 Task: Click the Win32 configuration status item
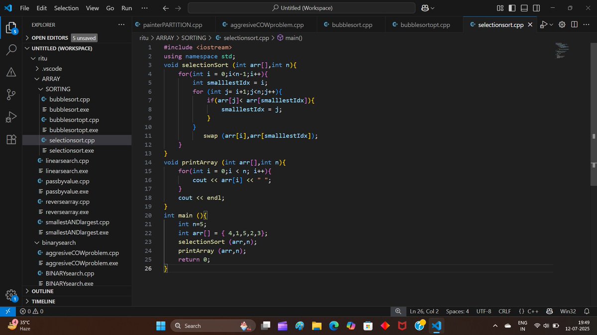(568, 311)
